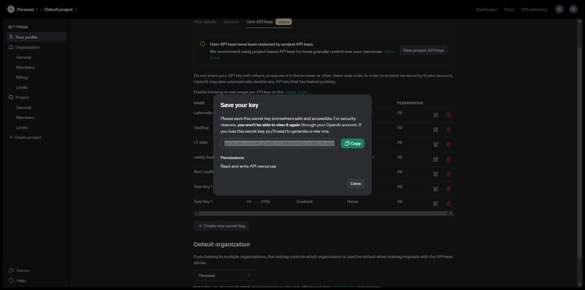Click the Organization building icon
The height and width of the screenshot is (290, 585).
(x=11, y=47)
